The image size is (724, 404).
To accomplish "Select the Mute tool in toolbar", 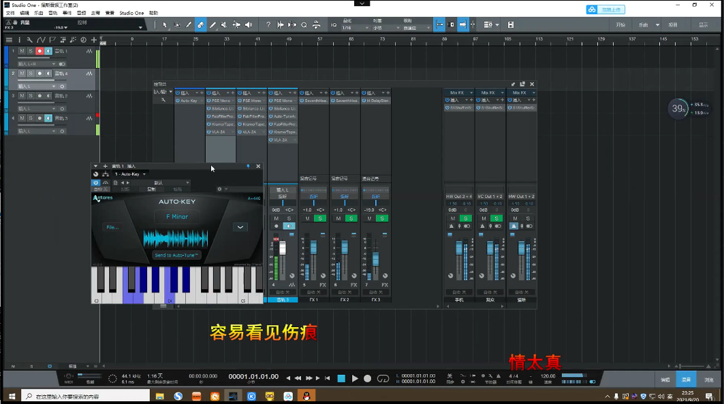I will (224, 25).
